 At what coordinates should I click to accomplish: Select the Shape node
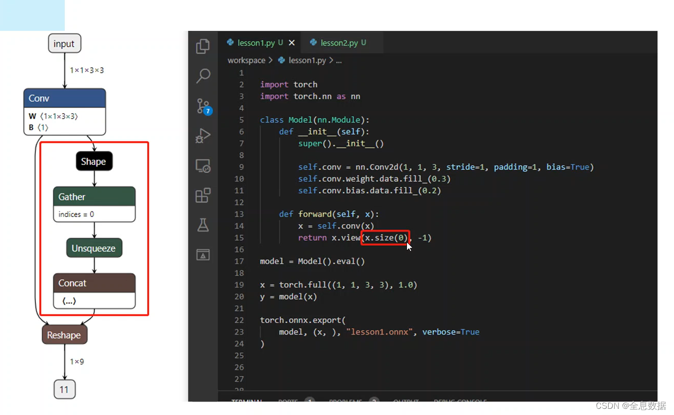(94, 161)
